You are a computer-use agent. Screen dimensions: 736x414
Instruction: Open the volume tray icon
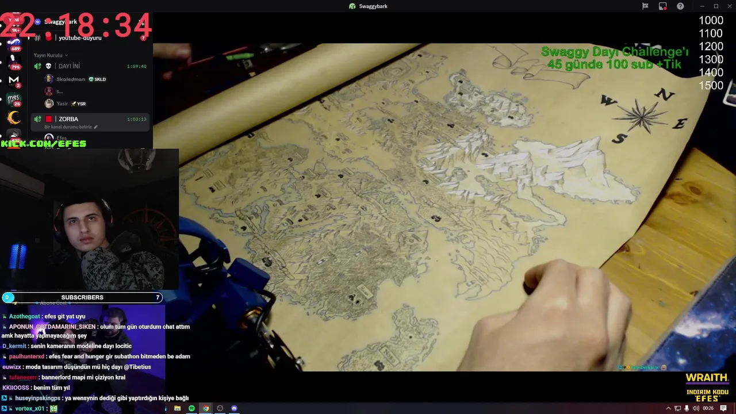pyautogui.click(x=696, y=408)
